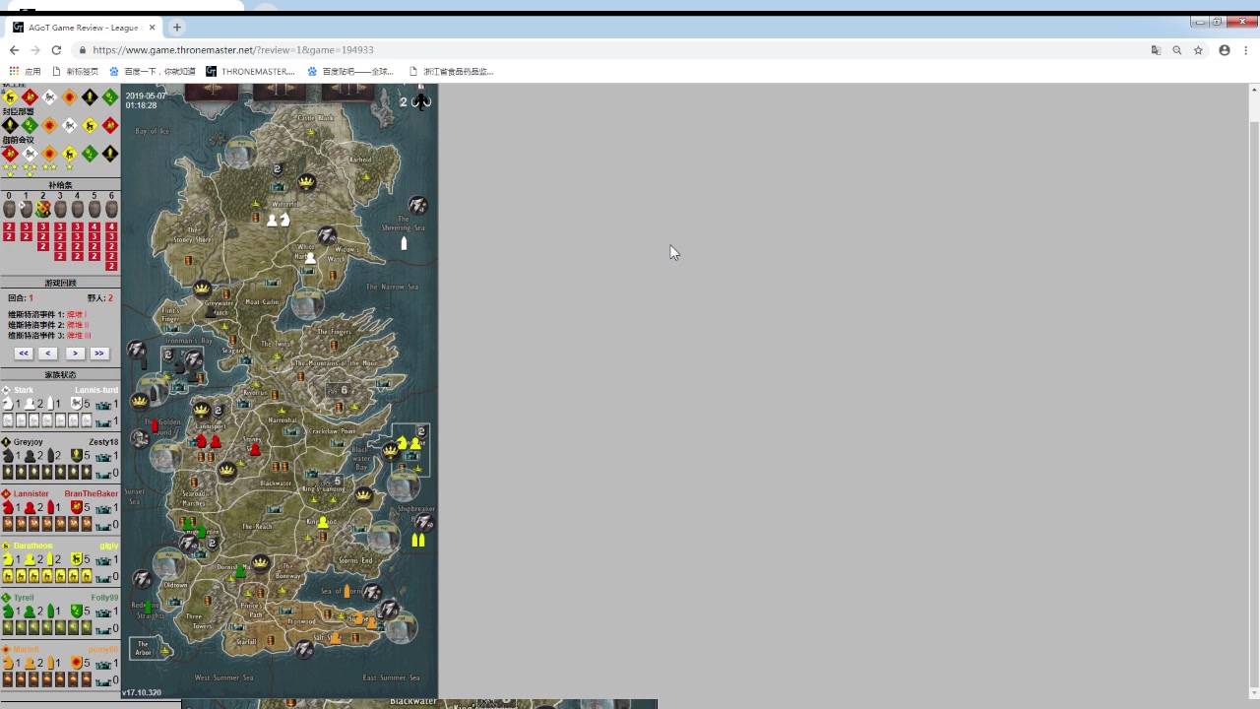
Task: Click the Lannister lion shield icon
Action: click(76, 507)
